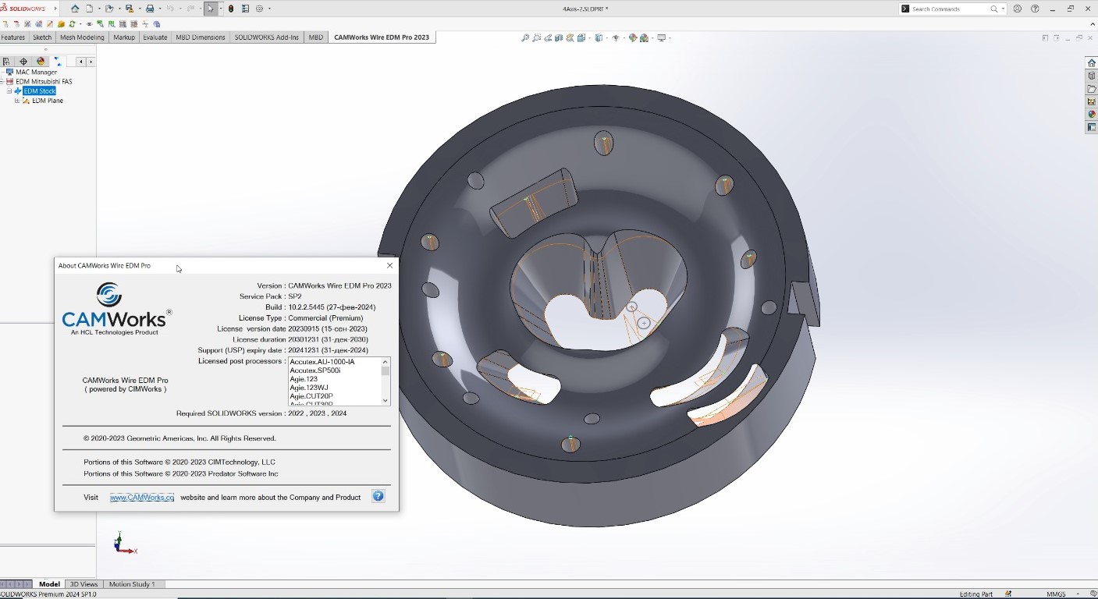Open the Motion Study 1 tab
The height and width of the screenshot is (599, 1098).
pos(132,584)
